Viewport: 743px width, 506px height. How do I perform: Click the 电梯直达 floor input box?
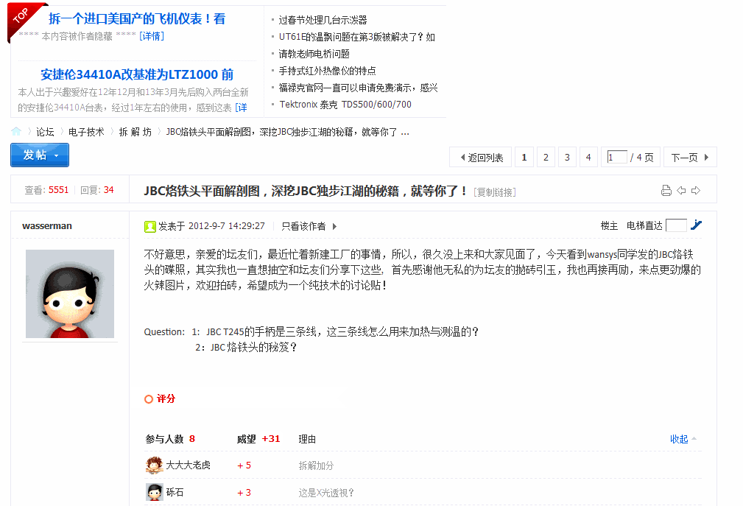pos(676,225)
